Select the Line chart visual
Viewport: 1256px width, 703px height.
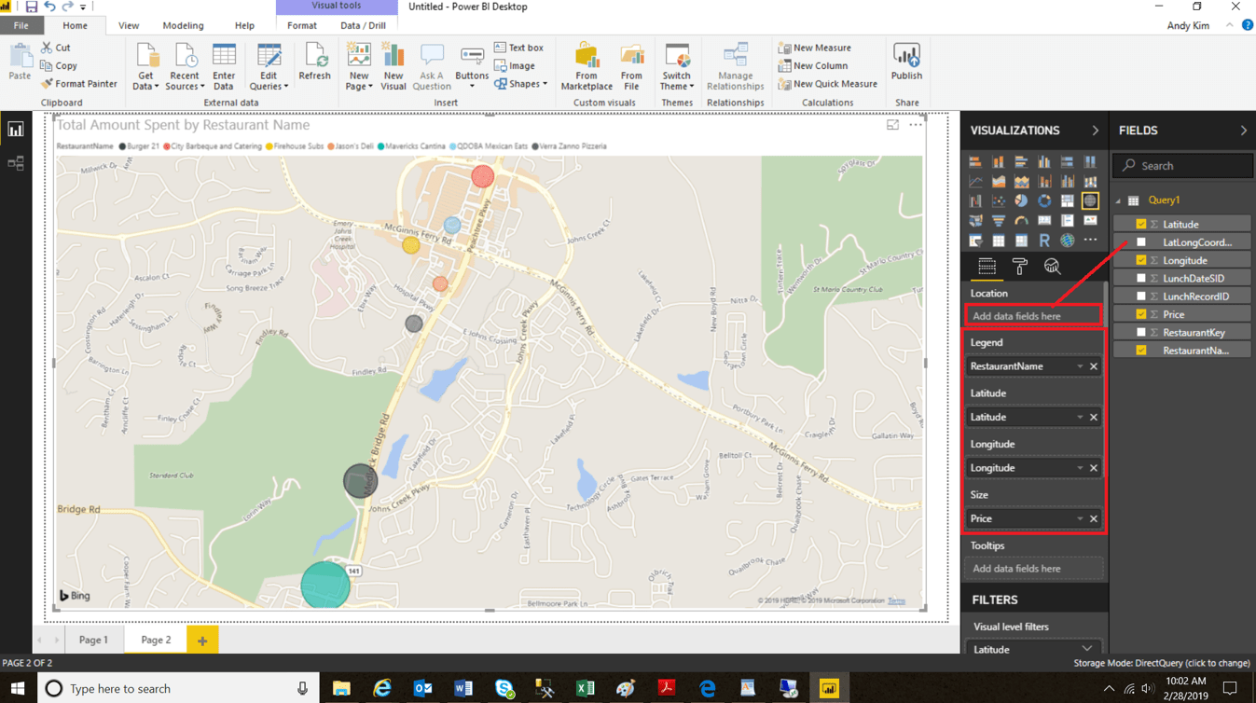[x=975, y=182]
